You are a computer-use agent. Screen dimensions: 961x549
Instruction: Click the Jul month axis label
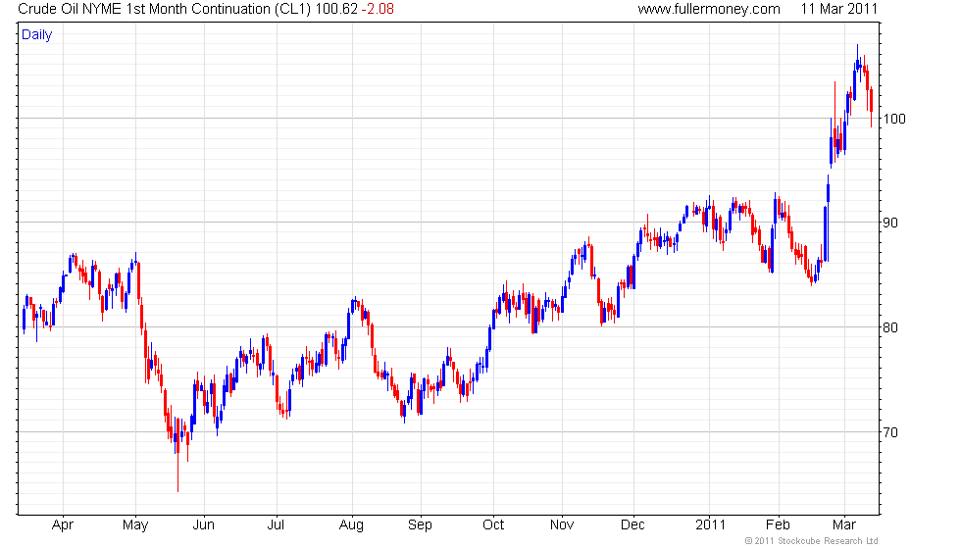coord(276,525)
